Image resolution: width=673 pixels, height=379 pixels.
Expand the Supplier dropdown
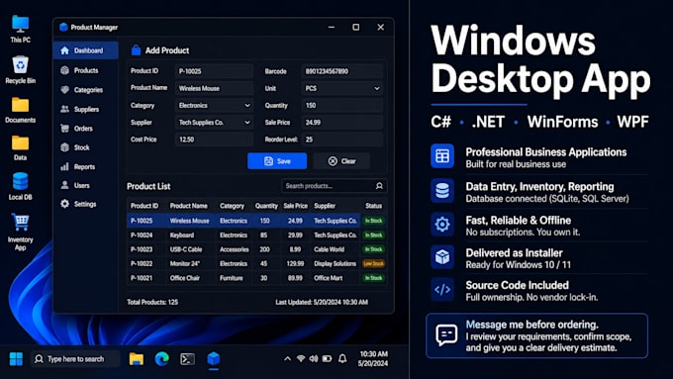pos(214,123)
